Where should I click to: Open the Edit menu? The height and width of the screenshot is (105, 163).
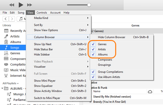click(12, 13)
